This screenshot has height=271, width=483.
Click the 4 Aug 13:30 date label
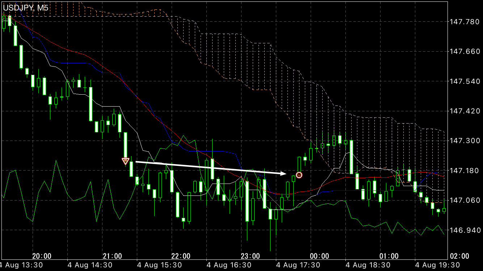(21, 265)
